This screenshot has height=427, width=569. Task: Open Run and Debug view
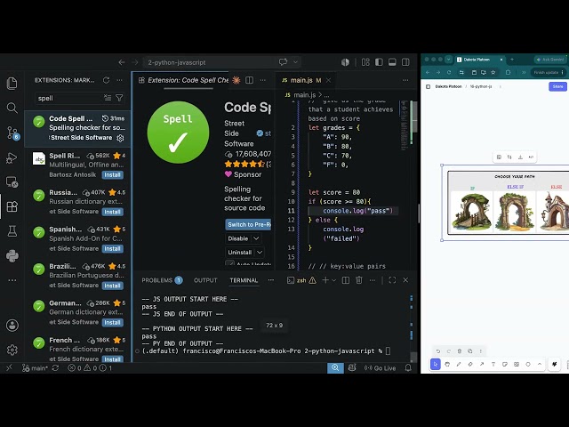pos(12,158)
